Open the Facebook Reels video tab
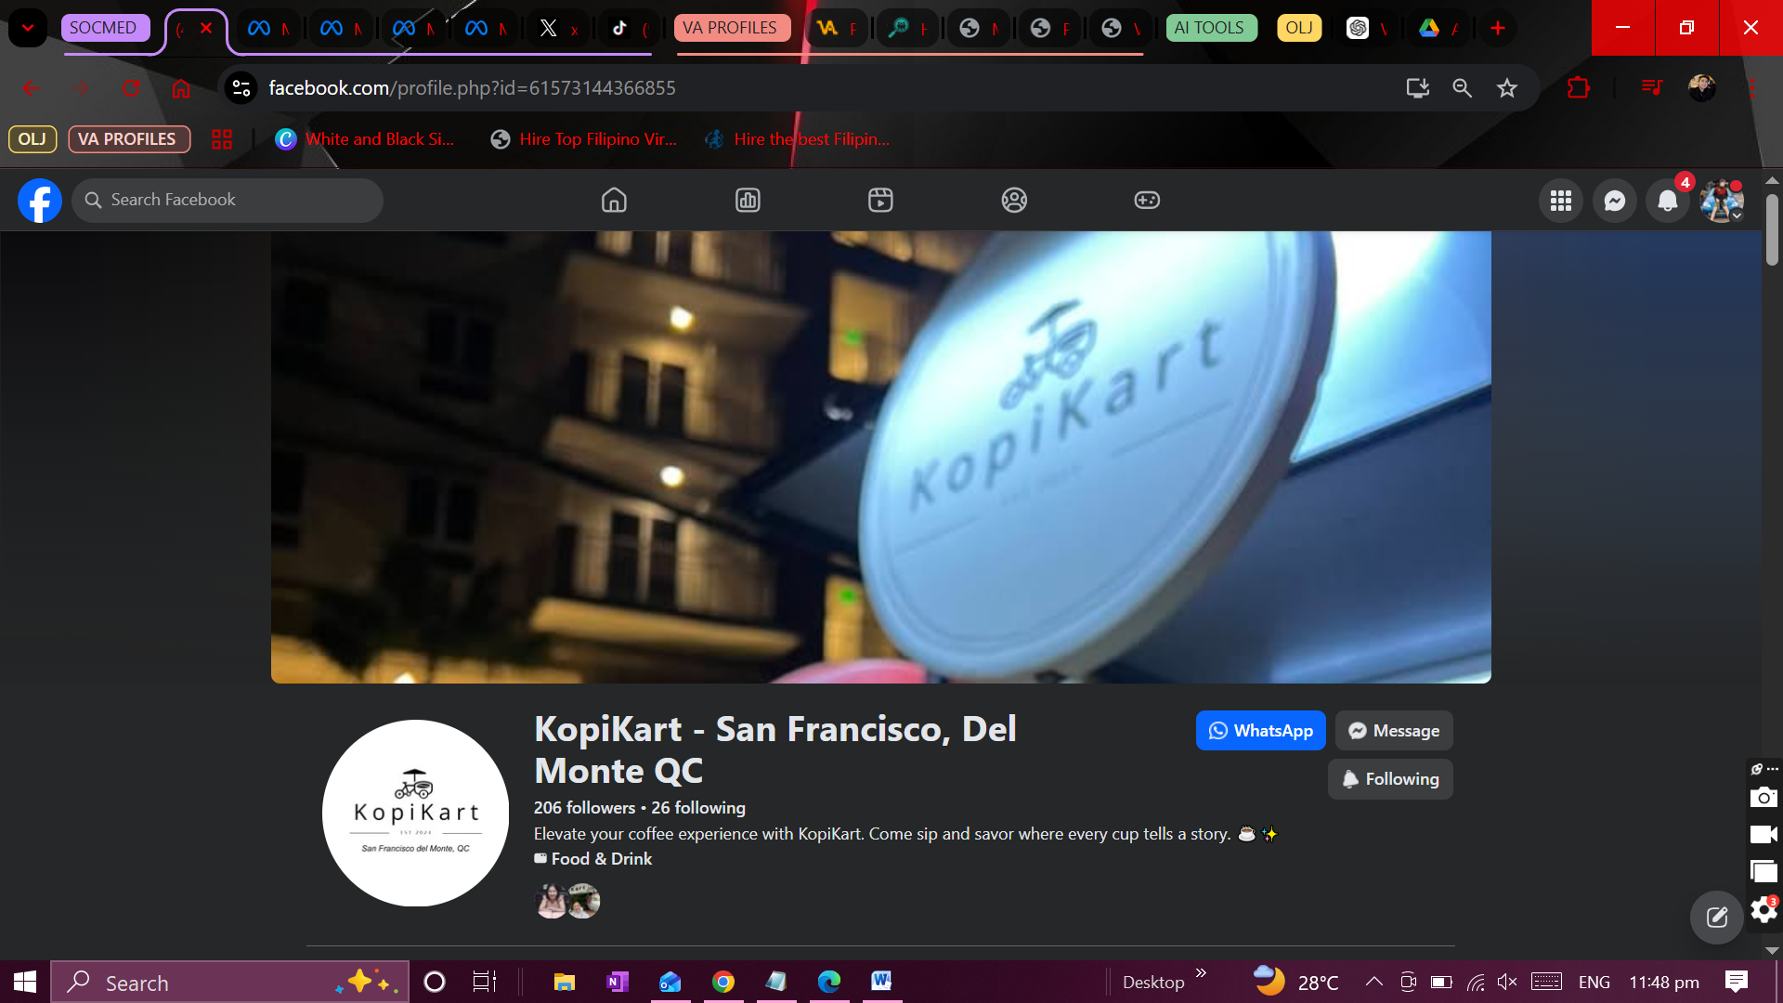The width and height of the screenshot is (1783, 1003). point(880,200)
